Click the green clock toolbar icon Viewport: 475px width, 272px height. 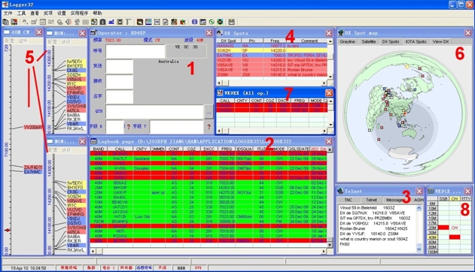[x=212, y=22]
